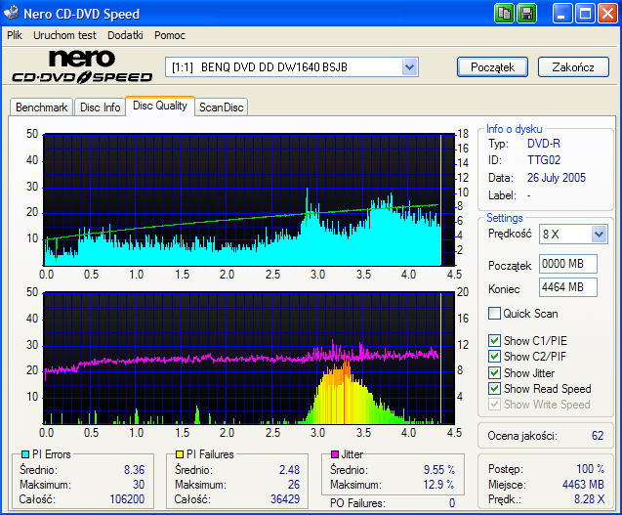The image size is (622, 515).
Task: Click PI Errors total 106200
Action: 127,499
